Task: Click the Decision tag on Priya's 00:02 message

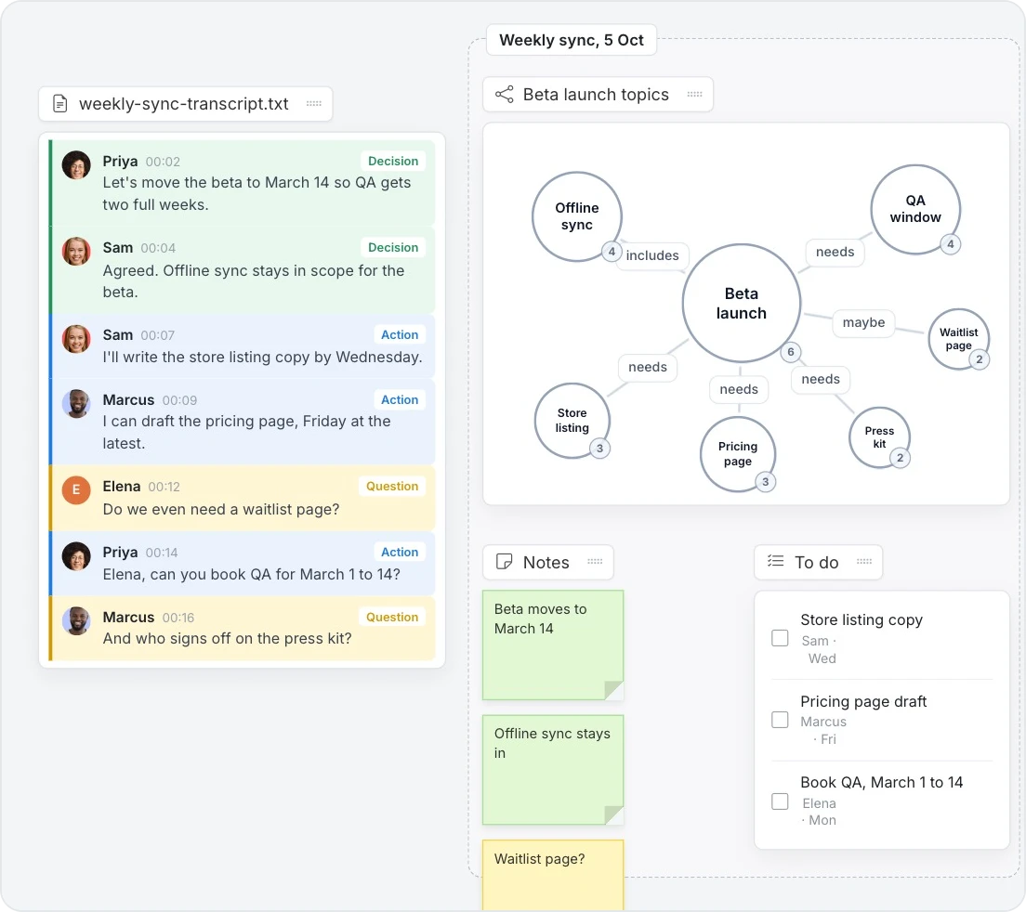Action: [392, 161]
